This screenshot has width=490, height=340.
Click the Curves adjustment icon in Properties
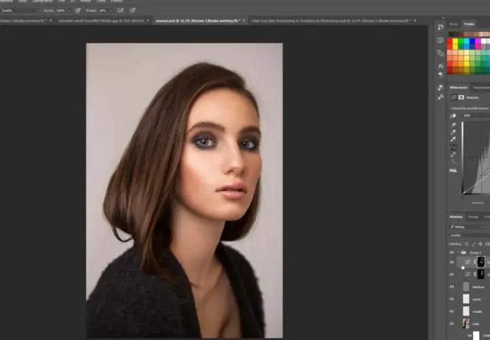click(453, 97)
